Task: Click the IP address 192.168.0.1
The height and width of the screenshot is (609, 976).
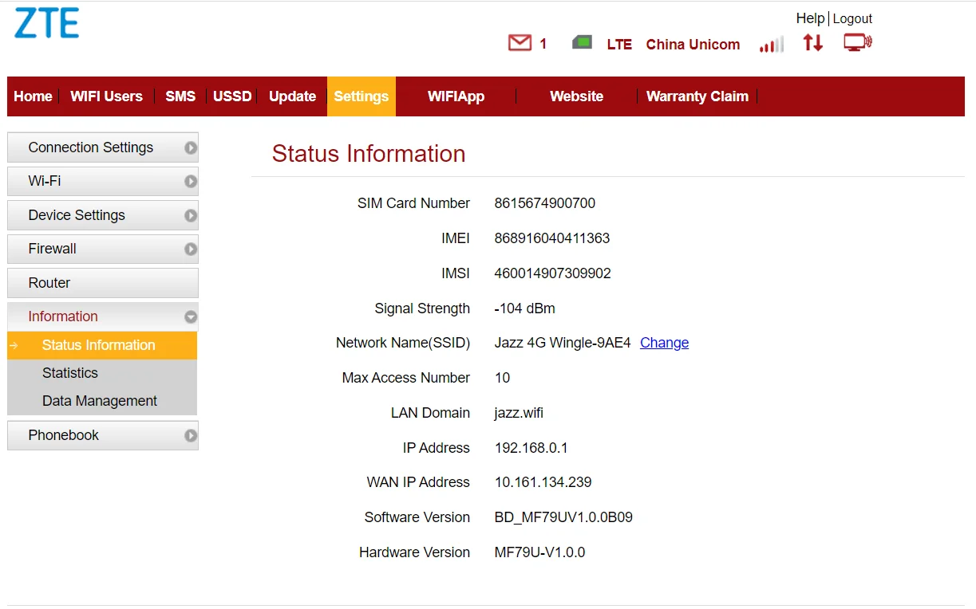Action: point(531,448)
